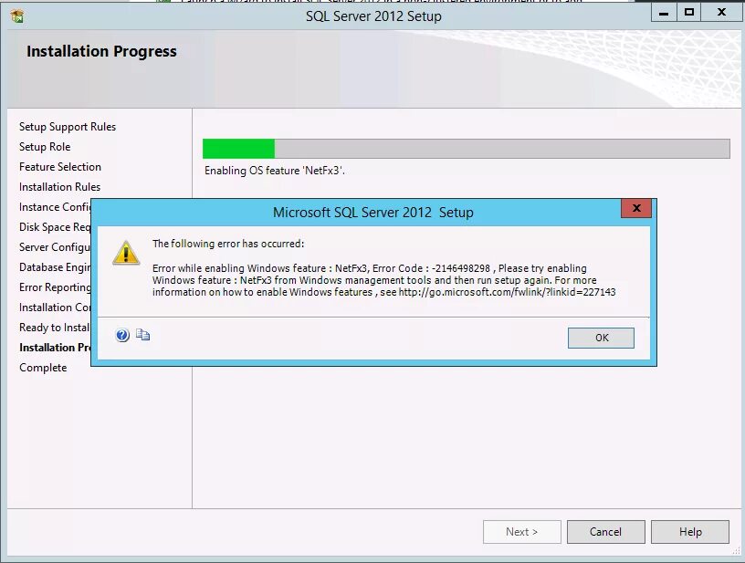
Task: Select the bold Installation Progress step
Action: click(55, 348)
